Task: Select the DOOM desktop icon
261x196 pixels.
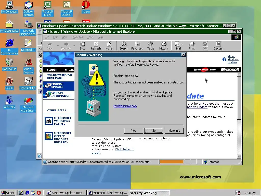Action: 9,84
